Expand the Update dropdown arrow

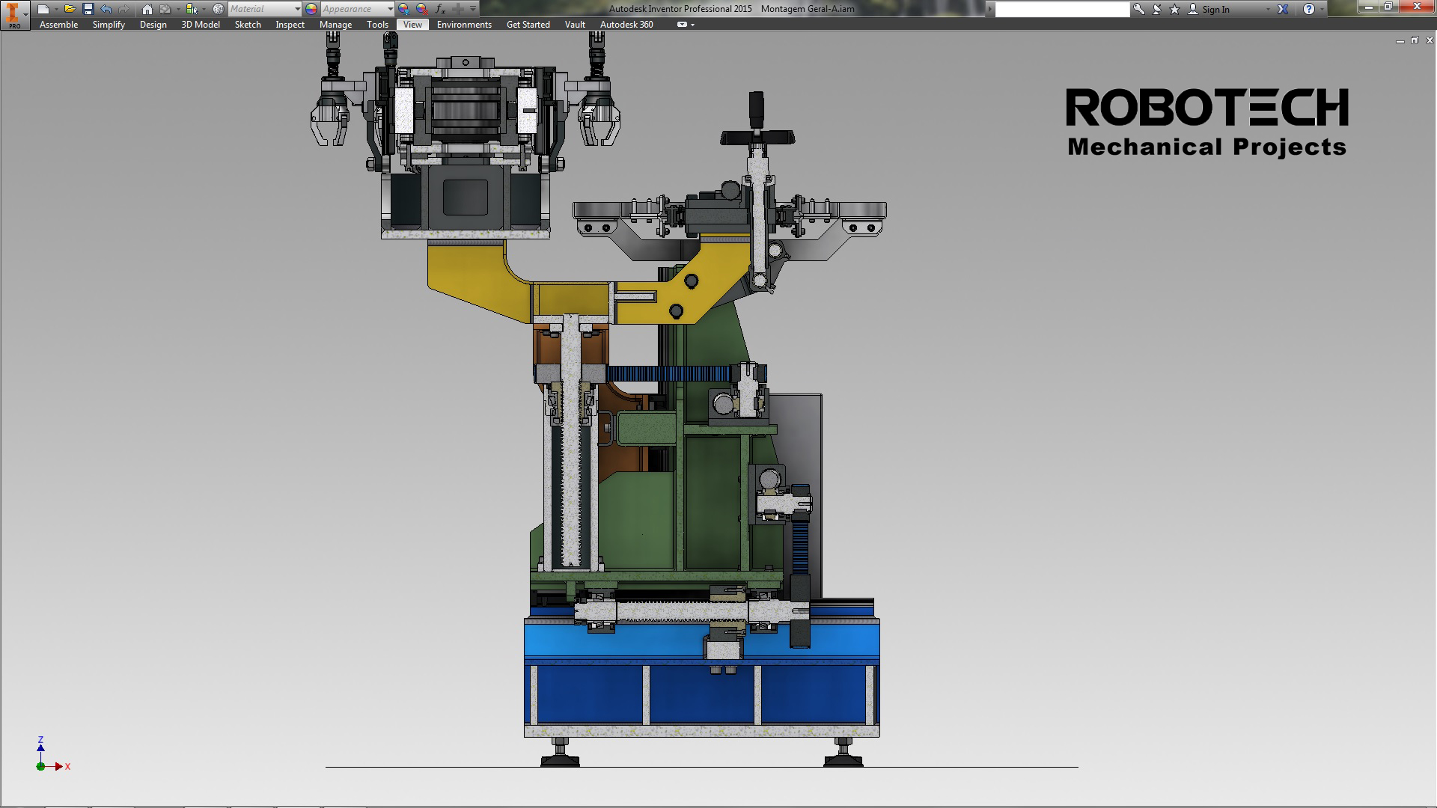(x=177, y=9)
